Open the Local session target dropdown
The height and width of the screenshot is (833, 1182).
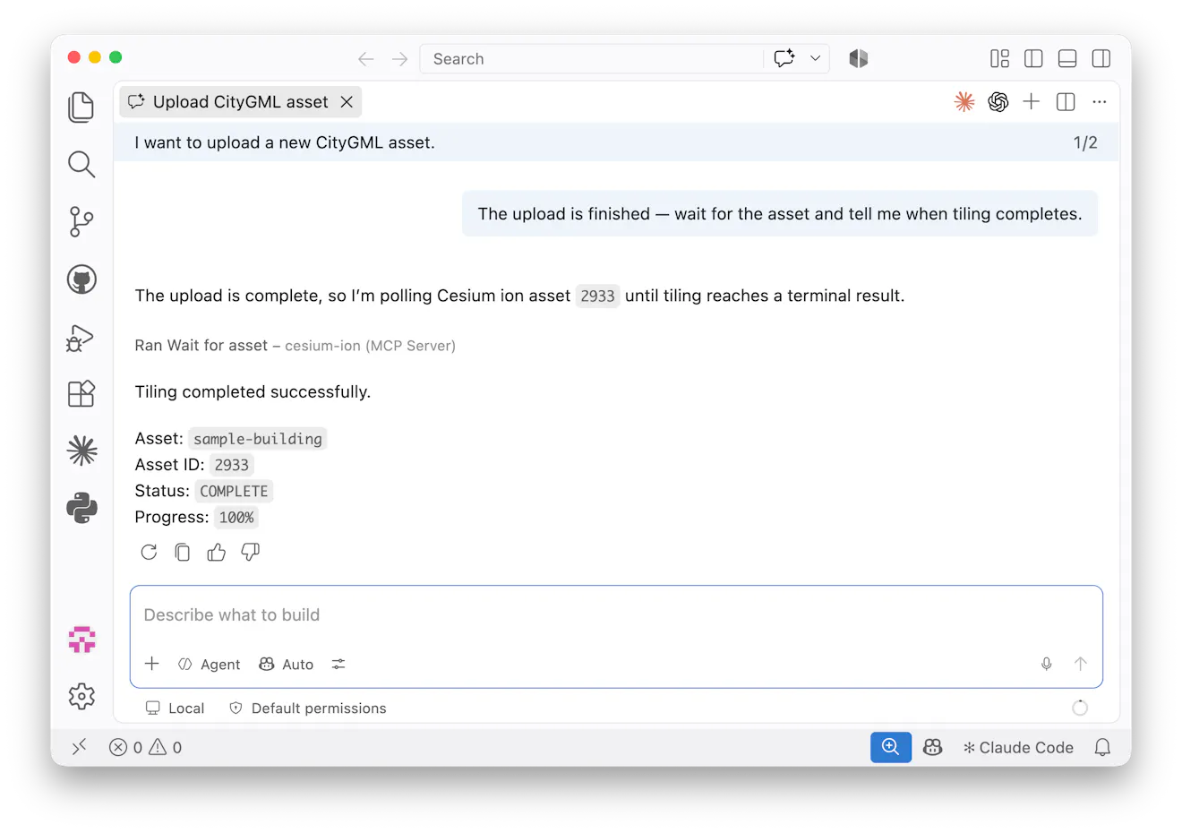click(x=176, y=708)
